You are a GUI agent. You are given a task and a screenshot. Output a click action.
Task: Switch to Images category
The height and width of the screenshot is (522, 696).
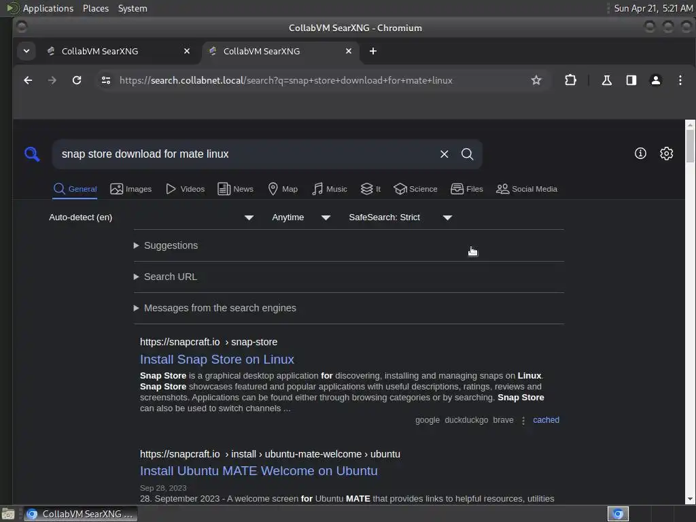tap(131, 189)
